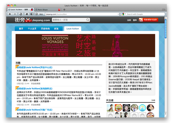Open the sixth follower's woman avatar

click(151, 108)
